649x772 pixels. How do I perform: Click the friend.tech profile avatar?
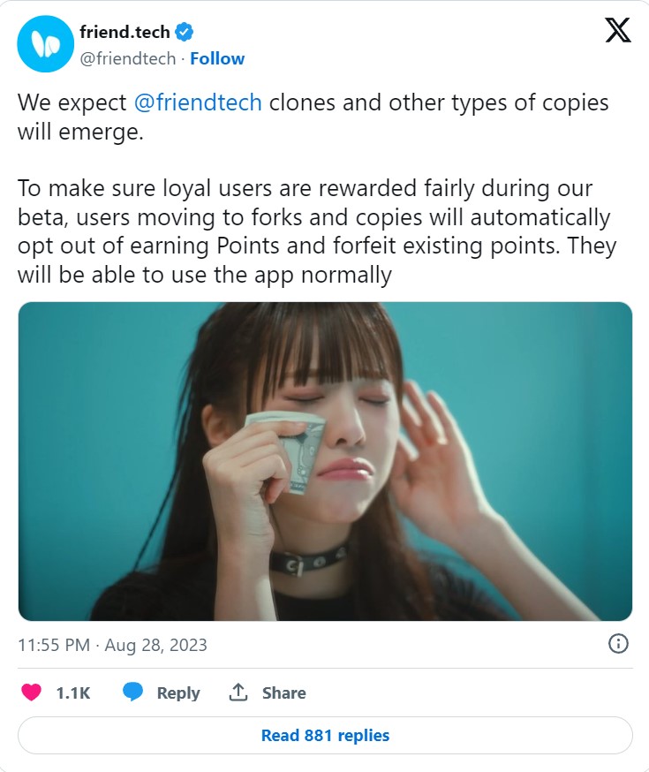point(44,44)
